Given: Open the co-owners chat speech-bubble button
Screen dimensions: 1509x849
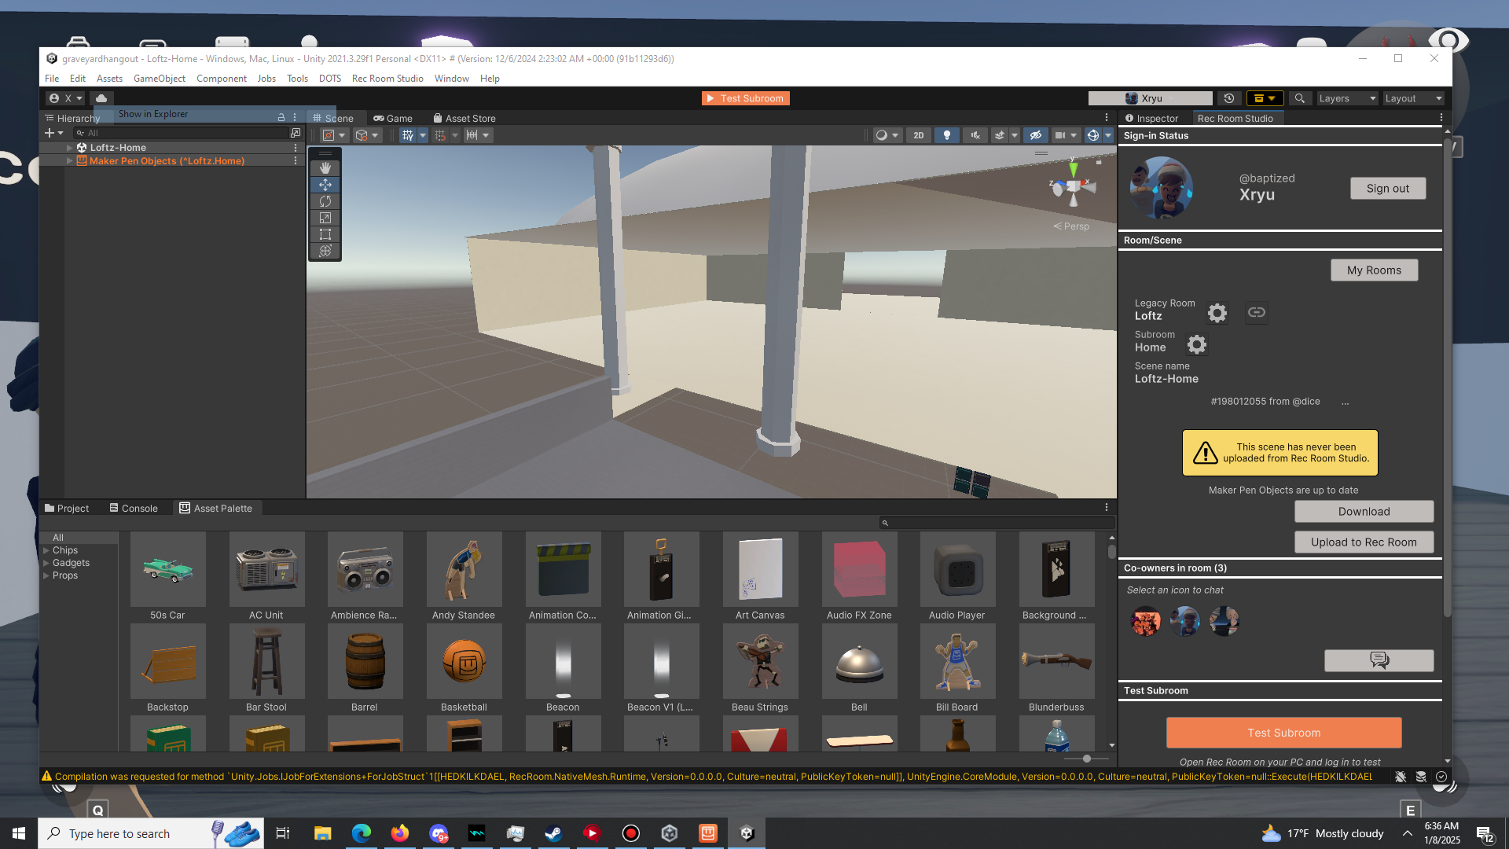Looking at the screenshot, I should tap(1379, 660).
